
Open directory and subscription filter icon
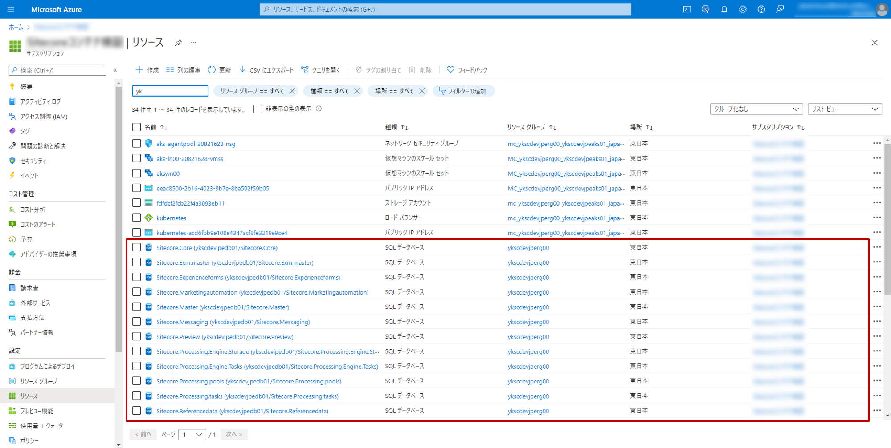pyautogui.click(x=705, y=9)
